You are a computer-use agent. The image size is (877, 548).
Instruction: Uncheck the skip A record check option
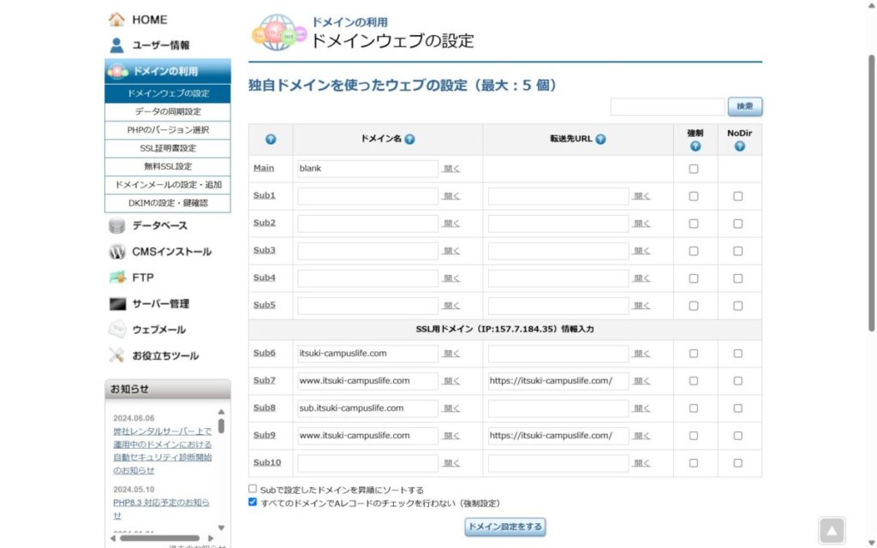tap(253, 502)
